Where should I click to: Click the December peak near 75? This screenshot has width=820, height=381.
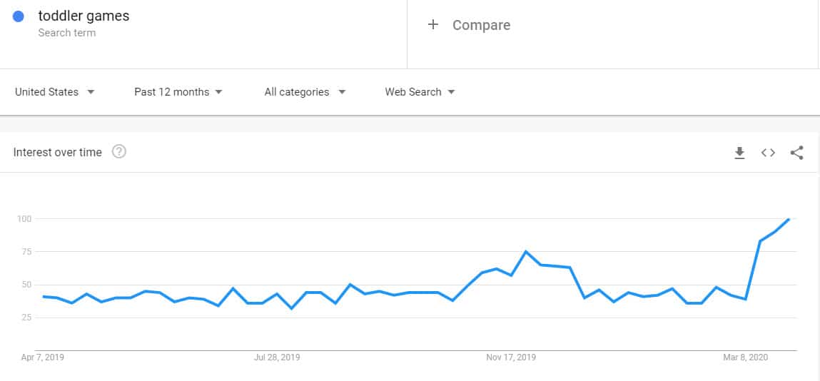[x=526, y=251]
